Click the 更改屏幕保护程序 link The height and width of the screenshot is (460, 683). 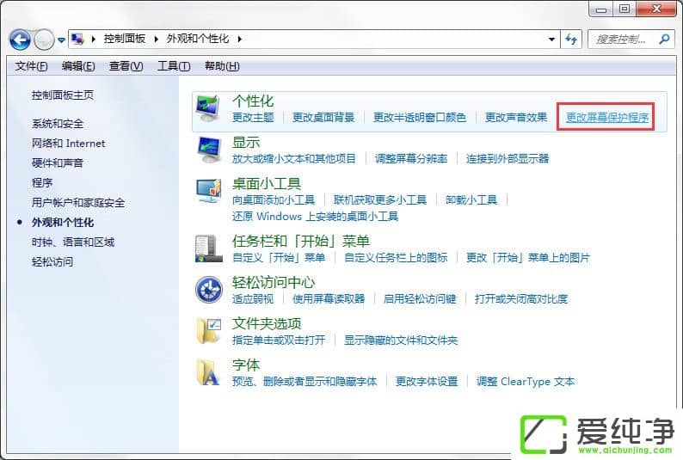point(606,118)
